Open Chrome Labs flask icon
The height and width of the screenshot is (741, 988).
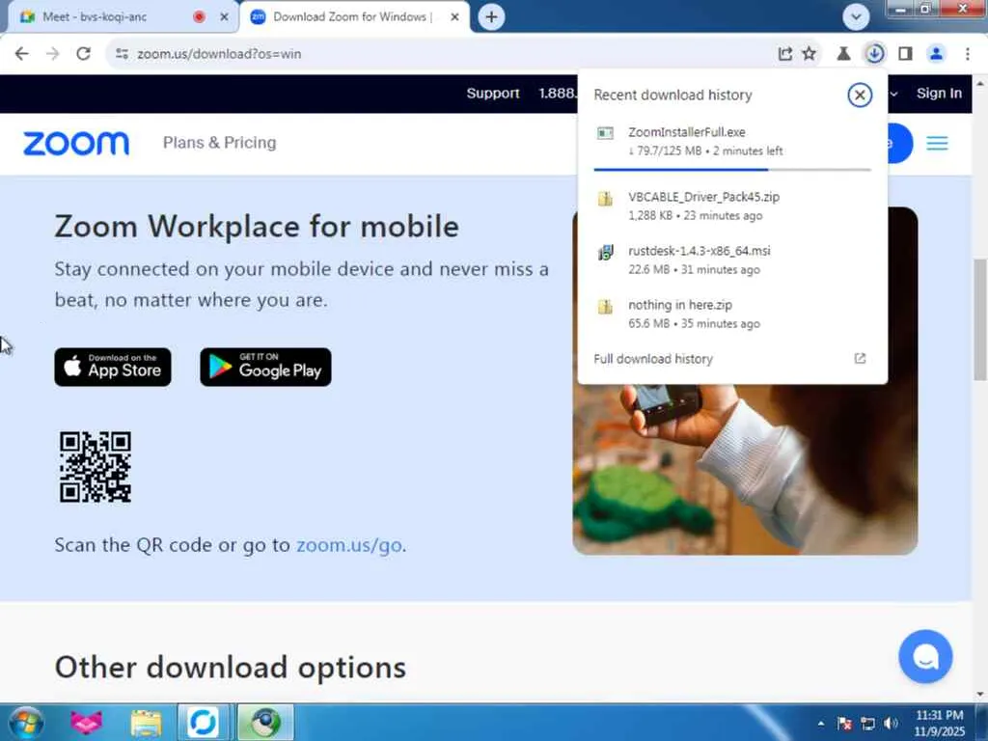click(843, 54)
